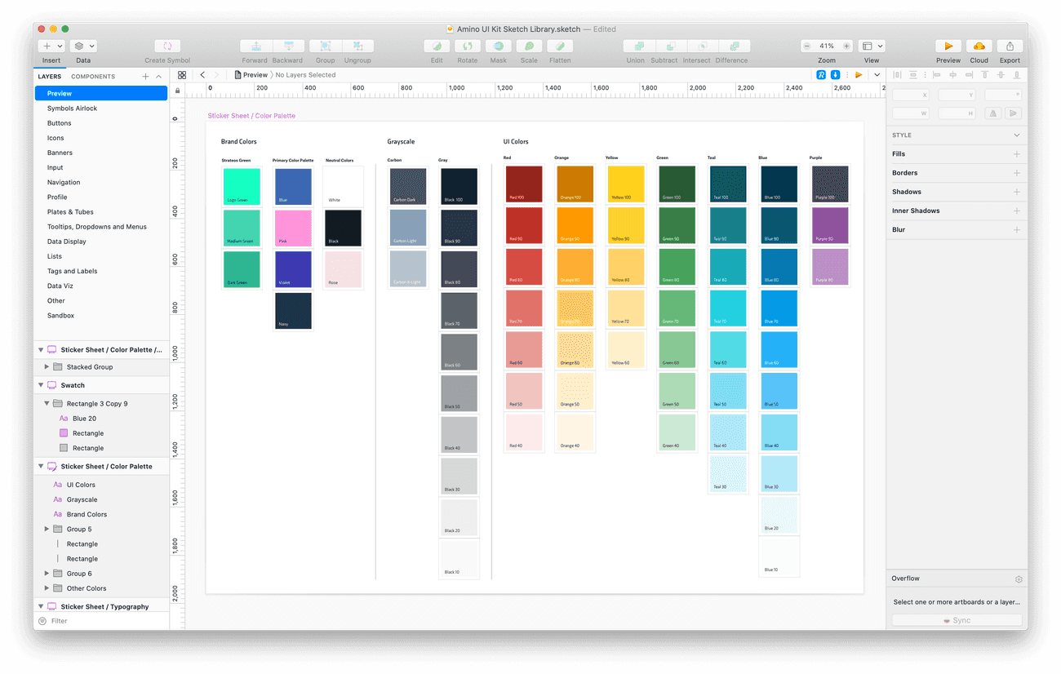Select the Mask tool in toolbar

tap(498, 47)
